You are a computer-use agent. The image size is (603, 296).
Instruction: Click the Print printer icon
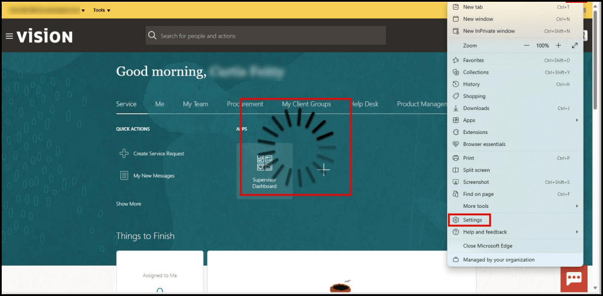click(x=456, y=158)
